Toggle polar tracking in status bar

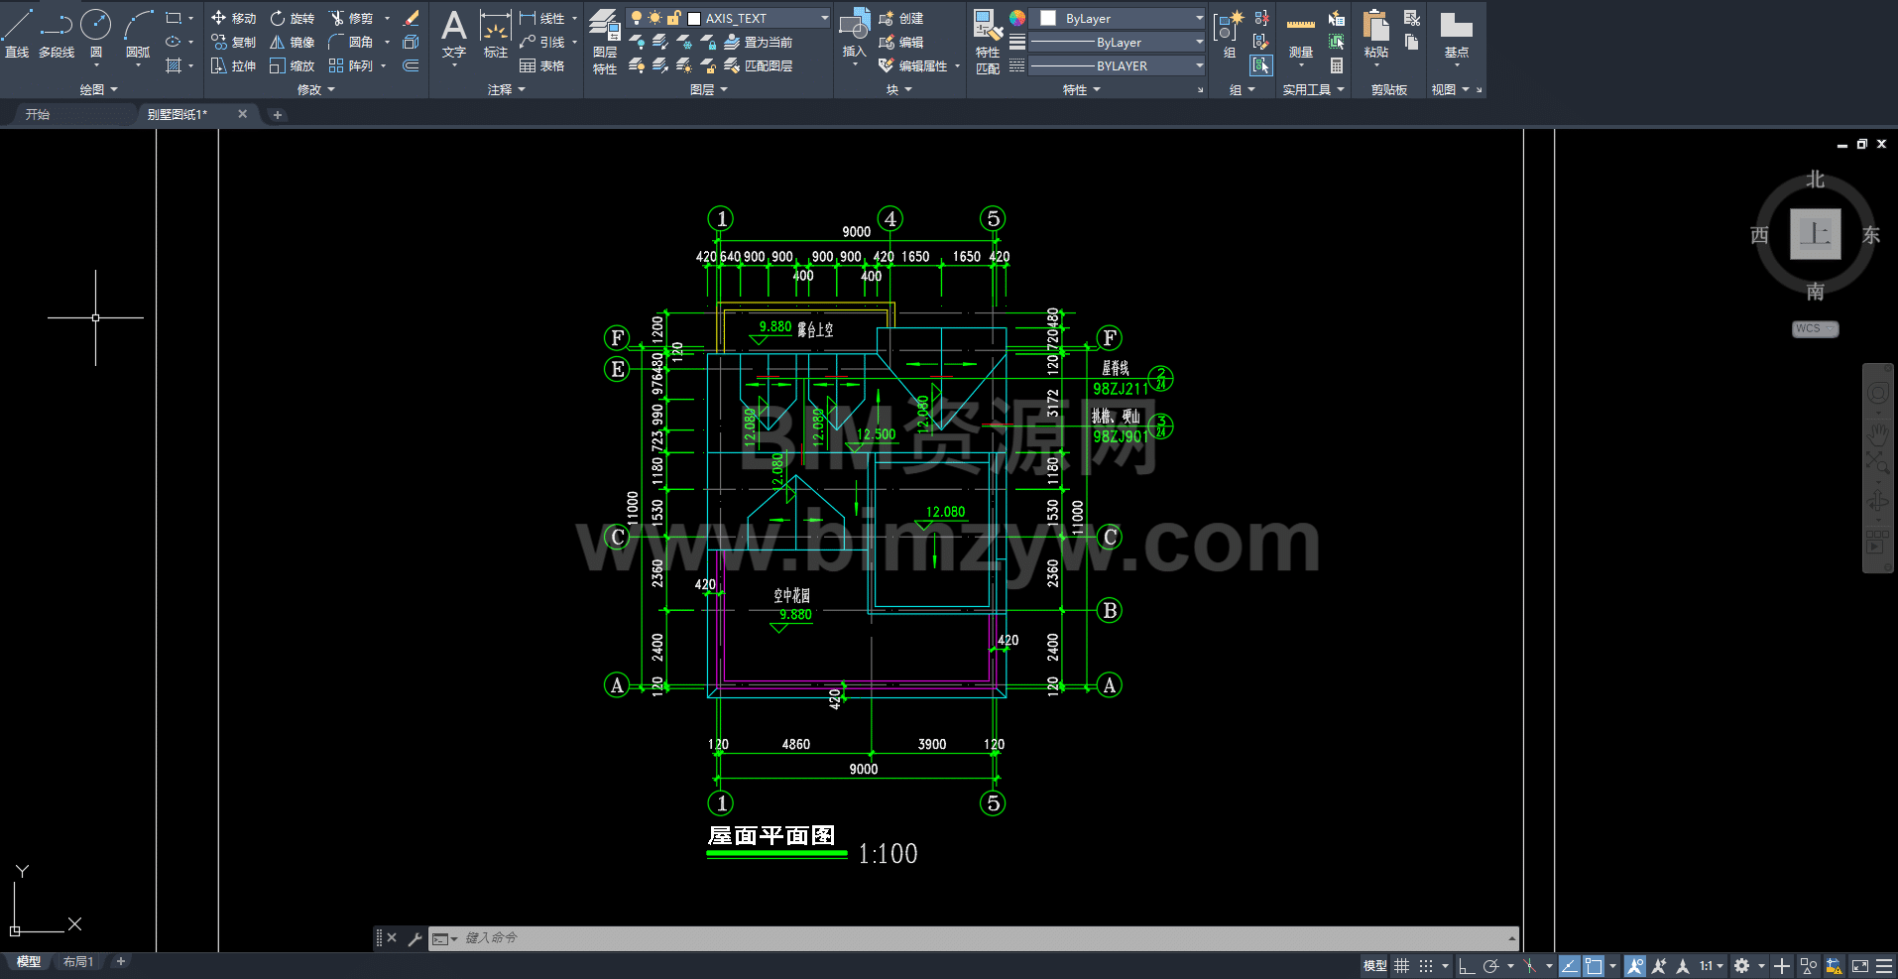tap(1490, 966)
